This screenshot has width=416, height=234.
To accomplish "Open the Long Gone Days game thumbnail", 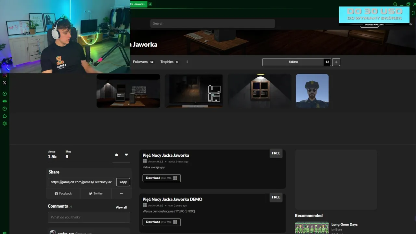I will 312,228.
